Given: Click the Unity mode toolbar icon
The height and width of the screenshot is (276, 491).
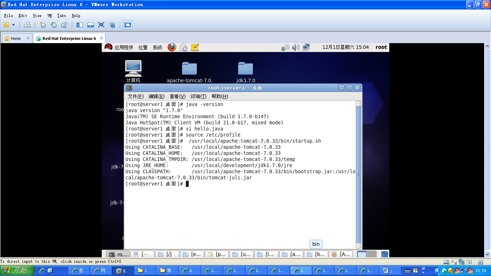Looking at the screenshot, I should pyautogui.click(x=112, y=25).
